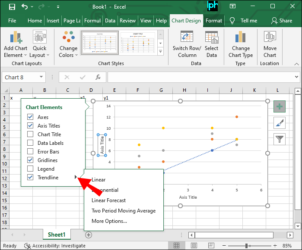The height and width of the screenshot is (250, 302).
Task: Select Linear Forecast trendline option
Action: [x=108, y=200]
